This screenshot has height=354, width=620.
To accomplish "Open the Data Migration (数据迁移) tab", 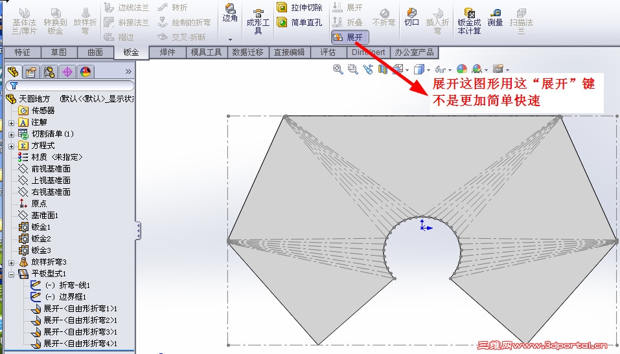I will (x=248, y=52).
